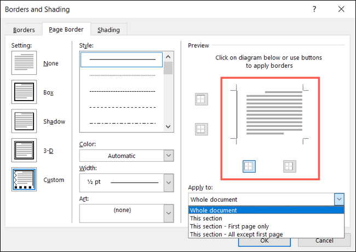Toggle the right border preview button
356x252 pixels.
pos(289,166)
